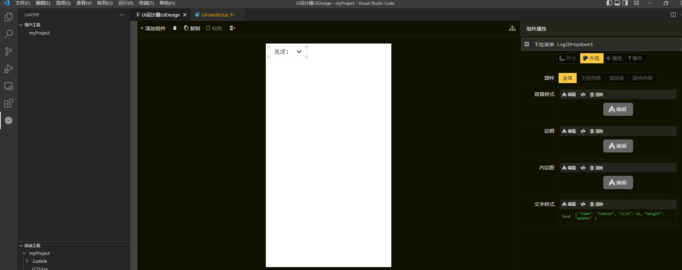Open Source Control view in activity bar

click(9, 51)
